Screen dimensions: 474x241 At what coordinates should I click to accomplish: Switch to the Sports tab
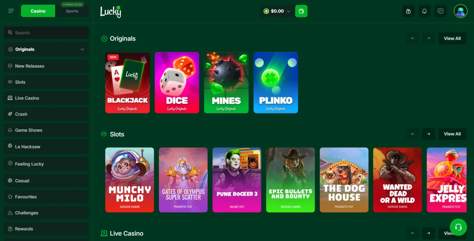point(72,11)
